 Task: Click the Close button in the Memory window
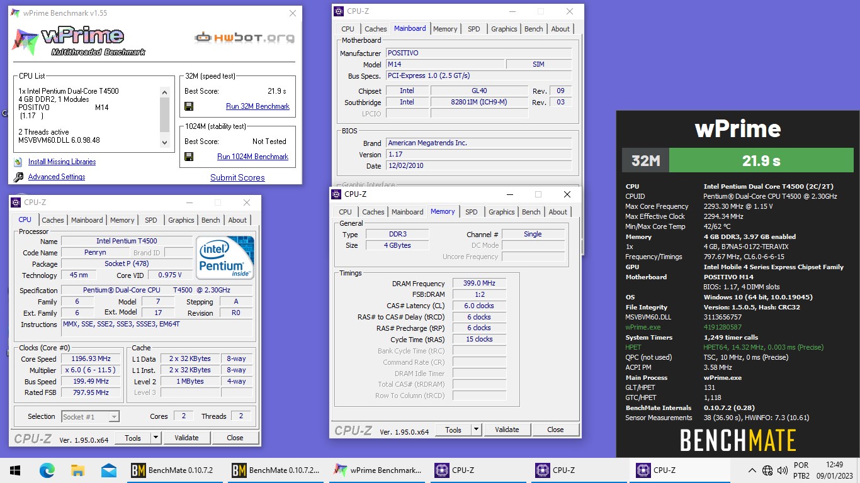(555, 430)
